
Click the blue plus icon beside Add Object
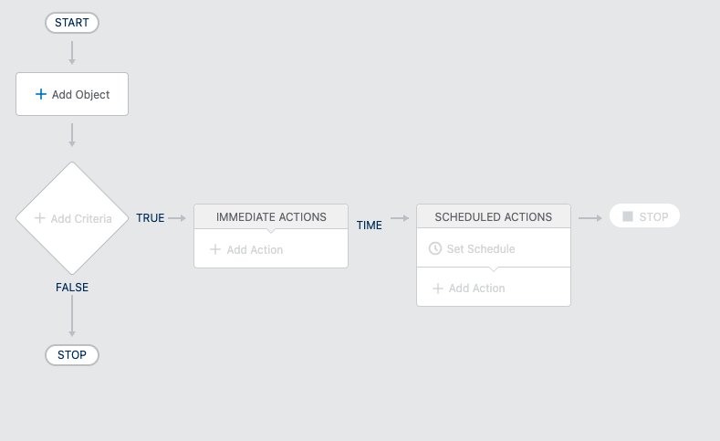(x=41, y=94)
